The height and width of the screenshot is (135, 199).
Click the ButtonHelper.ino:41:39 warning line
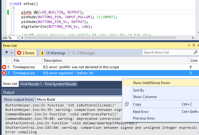(x=63, y=110)
